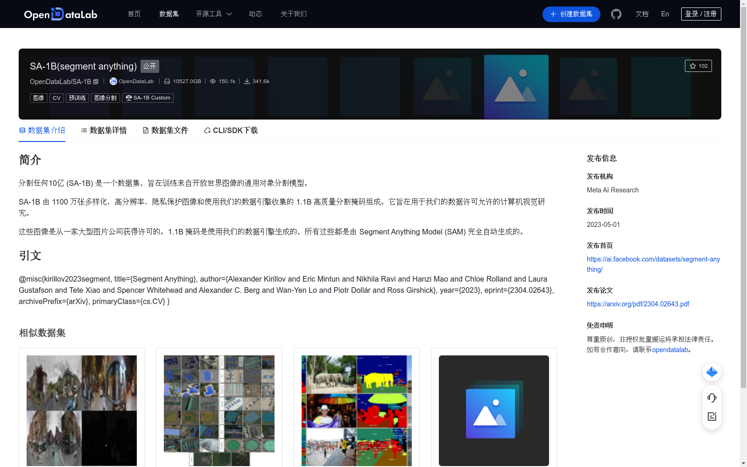Image resolution: width=747 pixels, height=467 pixels.
Task: Click the 2023-05-01 publish date
Action: (x=603, y=225)
